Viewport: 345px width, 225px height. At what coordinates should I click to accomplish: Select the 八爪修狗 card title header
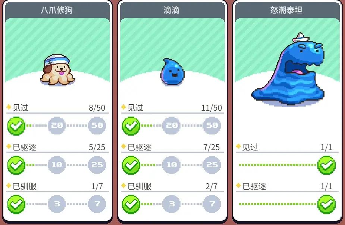point(57,10)
